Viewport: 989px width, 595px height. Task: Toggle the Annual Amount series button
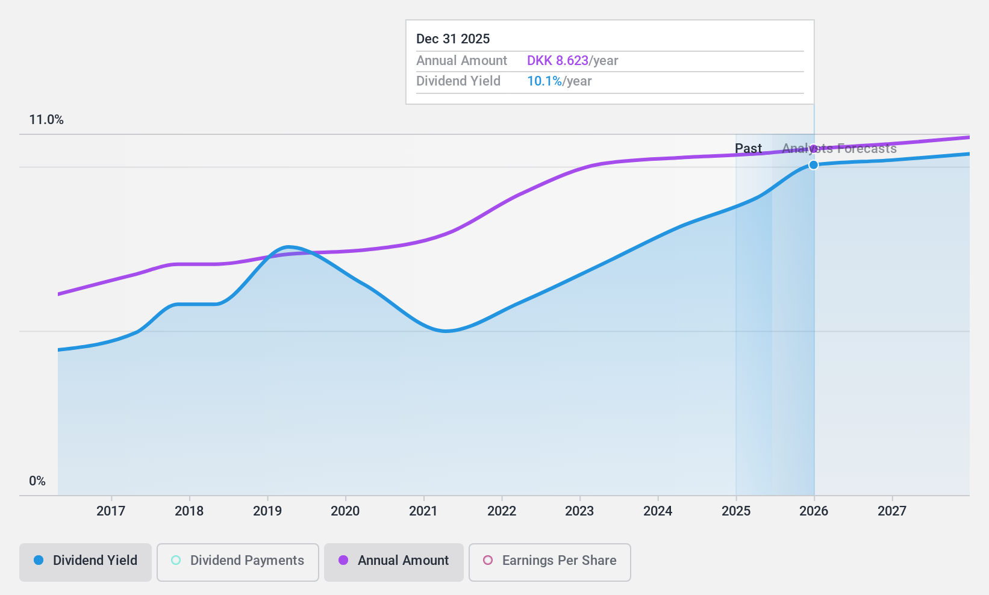tap(394, 562)
